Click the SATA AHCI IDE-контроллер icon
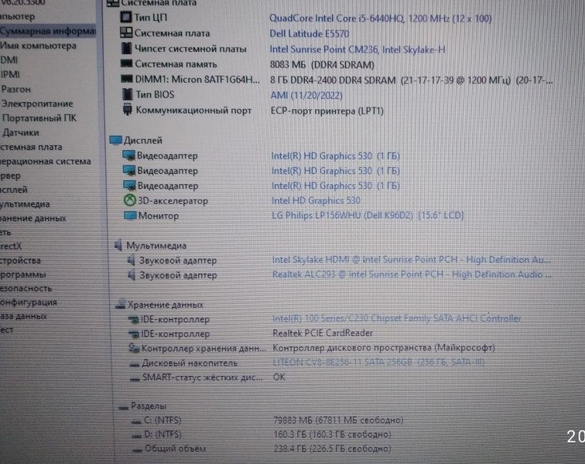Screen dimensions: 585x464 pos(133,319)
